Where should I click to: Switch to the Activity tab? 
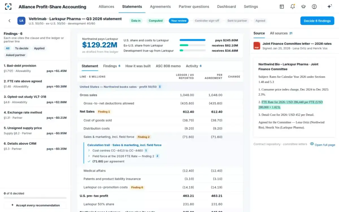point(194,66)
